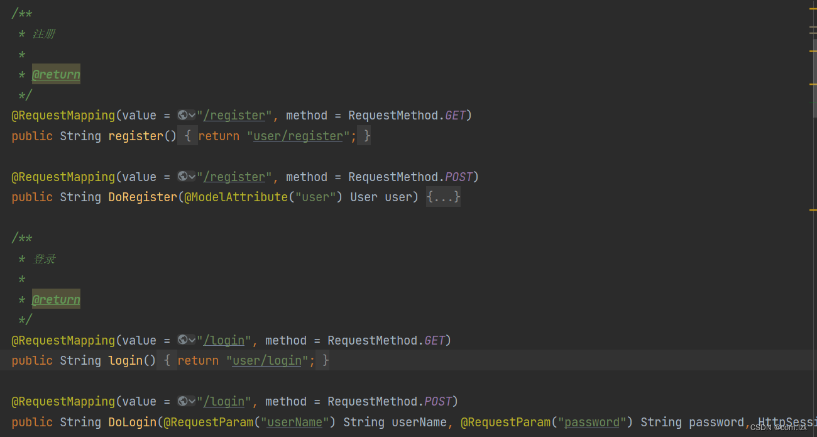Follow the "/register" URL link in the POST mapping

pos(234,177)
